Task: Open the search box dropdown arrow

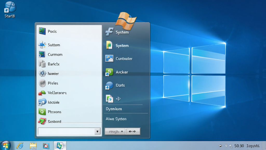Action: (97, 132)
